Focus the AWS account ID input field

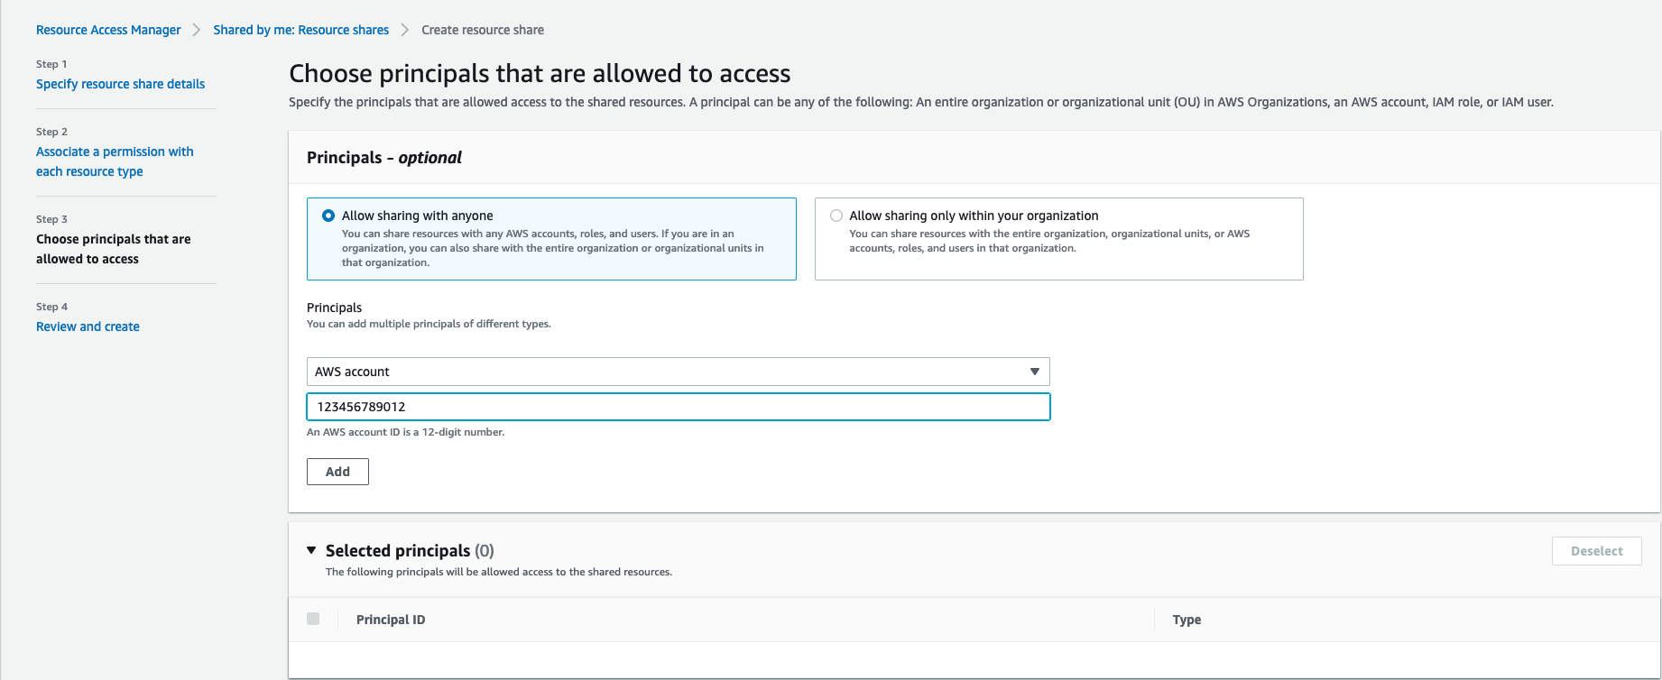coord(677,407)
